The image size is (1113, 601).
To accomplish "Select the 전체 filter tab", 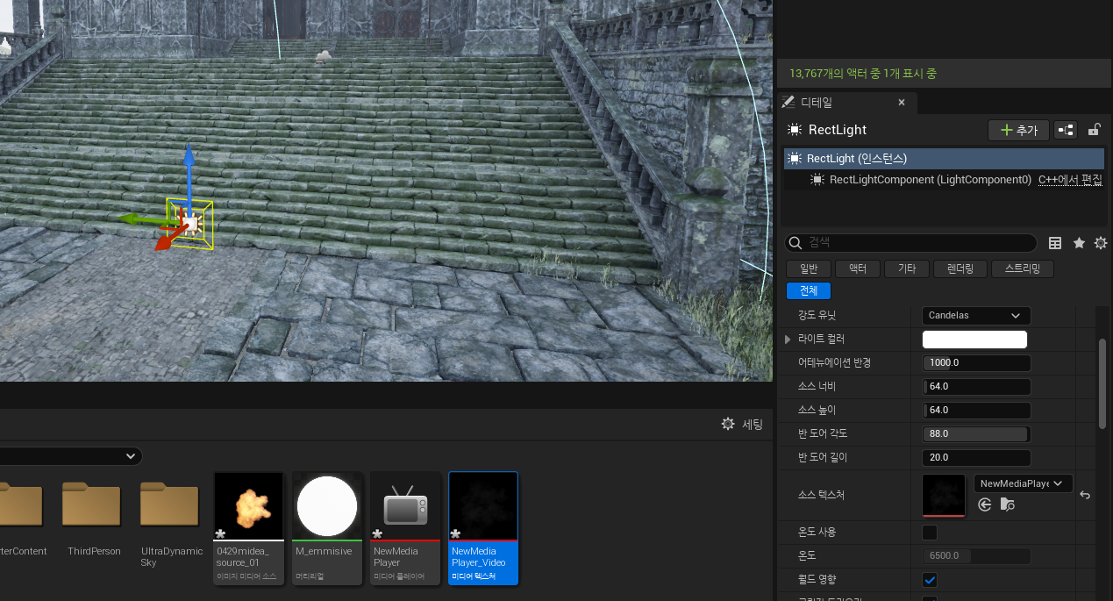I will [808, 291].
